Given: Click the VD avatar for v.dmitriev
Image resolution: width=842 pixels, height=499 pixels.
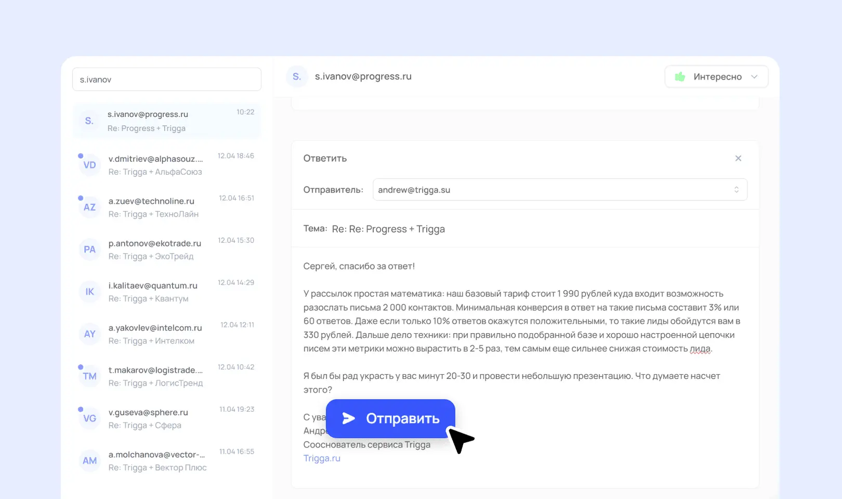Looking at the screenshot, I should [89, 165].
